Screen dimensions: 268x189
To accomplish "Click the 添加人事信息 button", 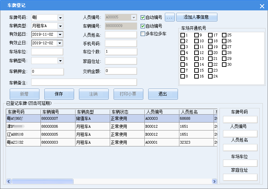I will (x=197, y=17).
